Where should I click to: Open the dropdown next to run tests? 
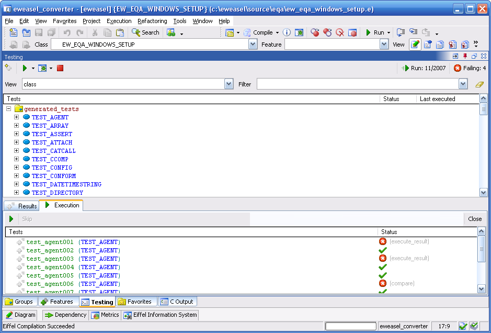(33, 69)
